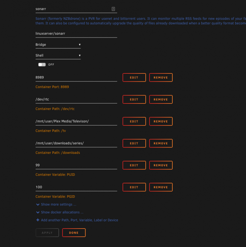The image size is (246, 247).
Task: Edit the downloads/series path
Action: (x=134, y=143)
